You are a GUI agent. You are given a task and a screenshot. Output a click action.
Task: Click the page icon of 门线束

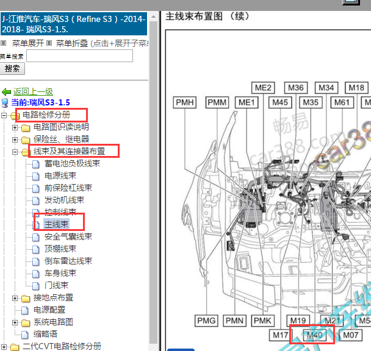click(36, 286)
